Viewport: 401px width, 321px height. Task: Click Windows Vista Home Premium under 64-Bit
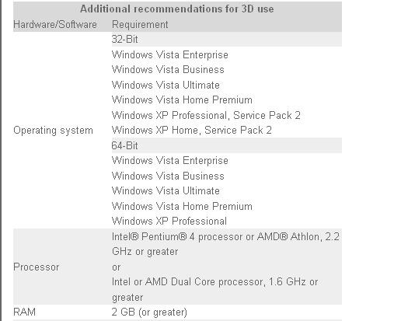point(182,206)
